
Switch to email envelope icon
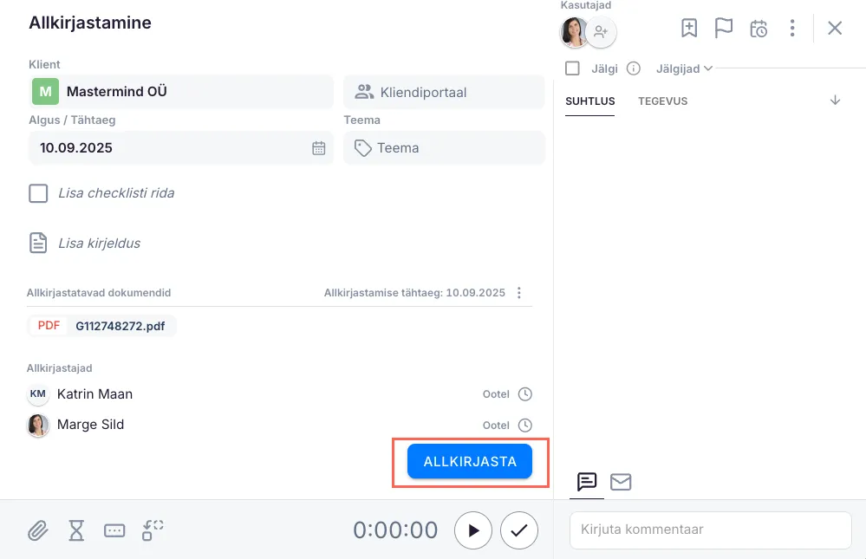point(621,482)
